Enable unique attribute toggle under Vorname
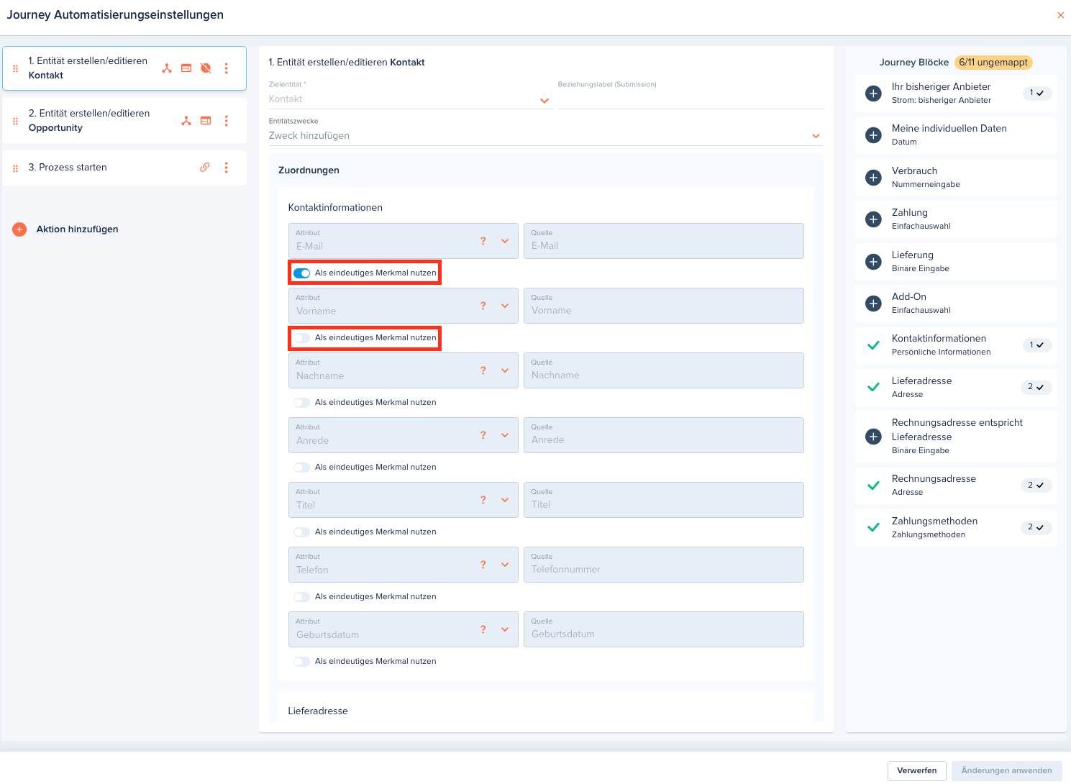Viewport: 1071px width, 784px height. [x=301, y=338]
